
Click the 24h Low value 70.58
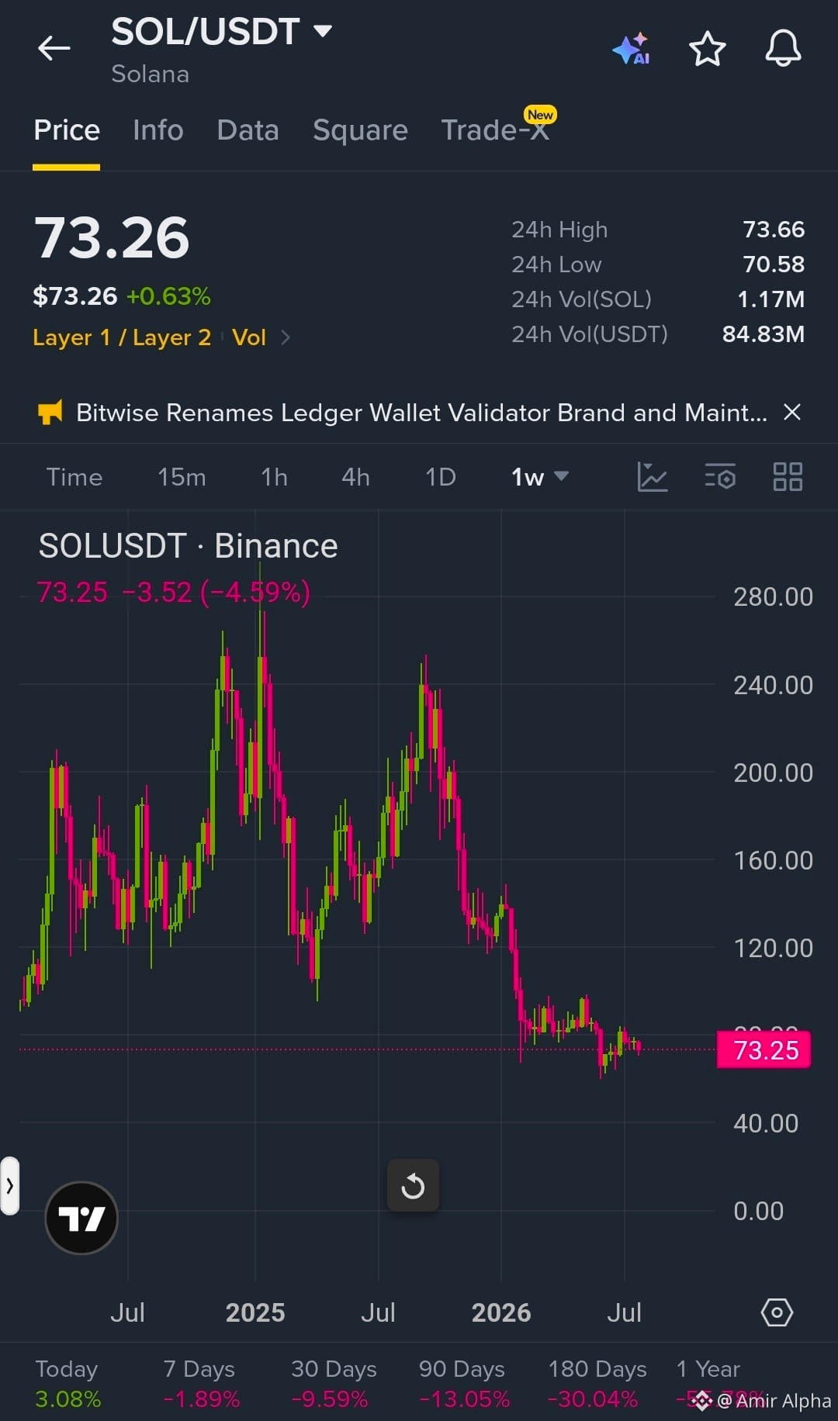tap(774, 264)
